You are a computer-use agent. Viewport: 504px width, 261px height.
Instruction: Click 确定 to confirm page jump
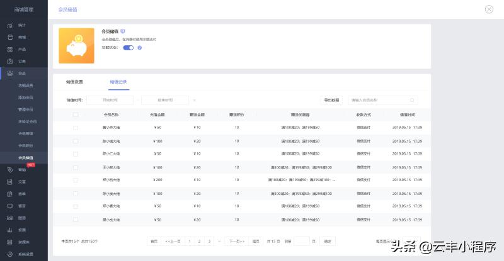click(328, 241)
